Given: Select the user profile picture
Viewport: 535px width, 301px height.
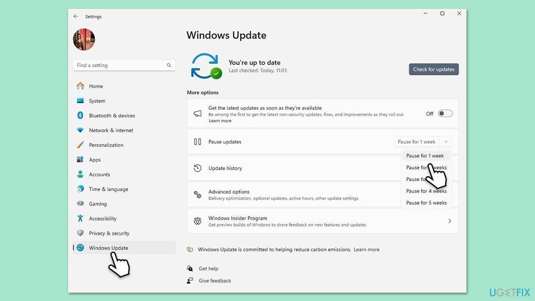Looking at the screenshot, I should click(84, 39).
